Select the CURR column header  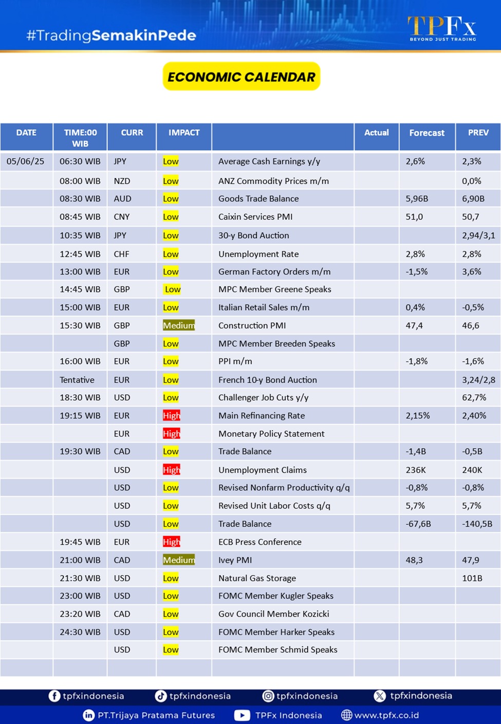coord(132,133)
